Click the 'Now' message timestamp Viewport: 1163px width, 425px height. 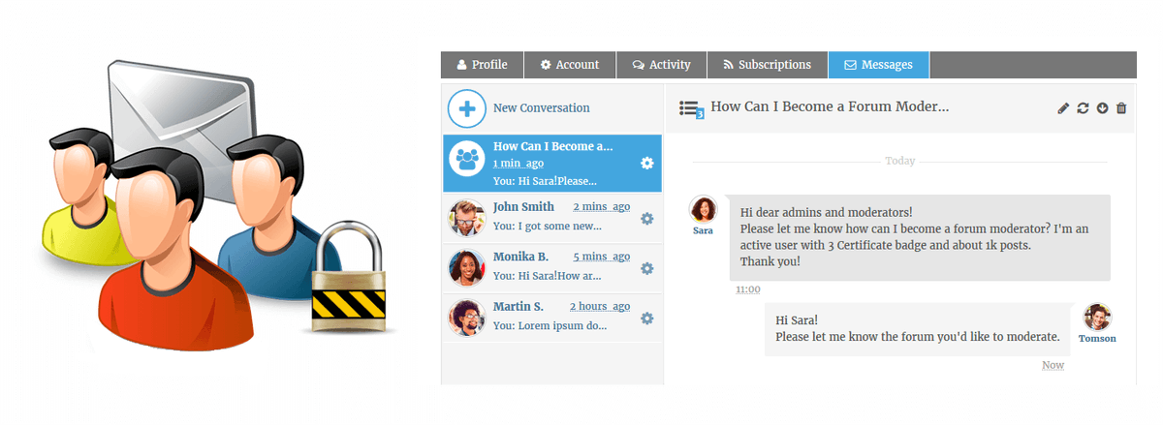tap(1053, 365)
